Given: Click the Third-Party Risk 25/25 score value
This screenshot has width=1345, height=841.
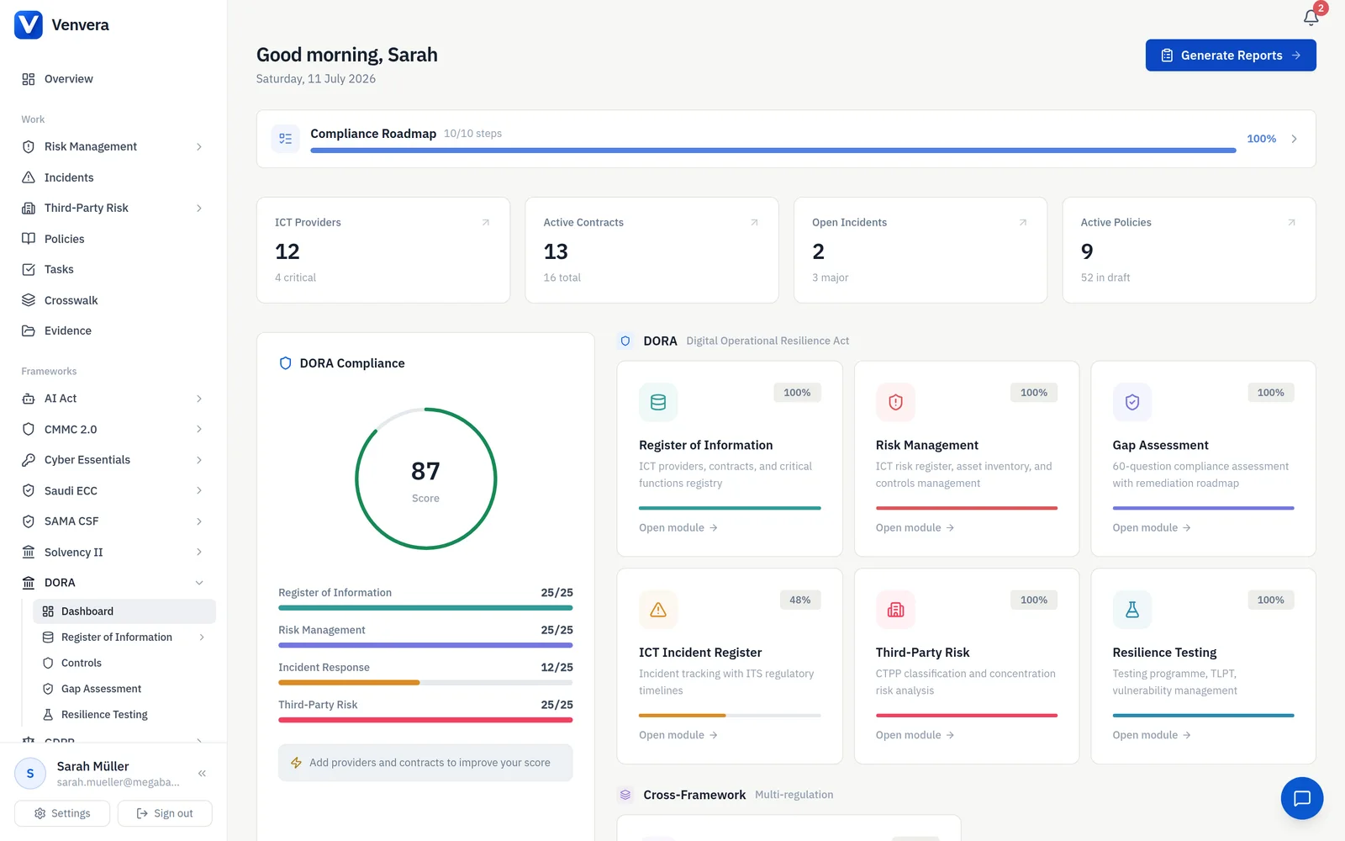Looking at the screenshot, I should (556, 705).
